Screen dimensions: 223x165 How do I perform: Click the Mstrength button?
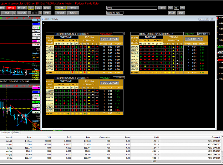(22, 13)
